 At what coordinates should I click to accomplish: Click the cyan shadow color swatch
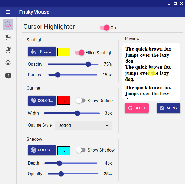tap(64, 150)
